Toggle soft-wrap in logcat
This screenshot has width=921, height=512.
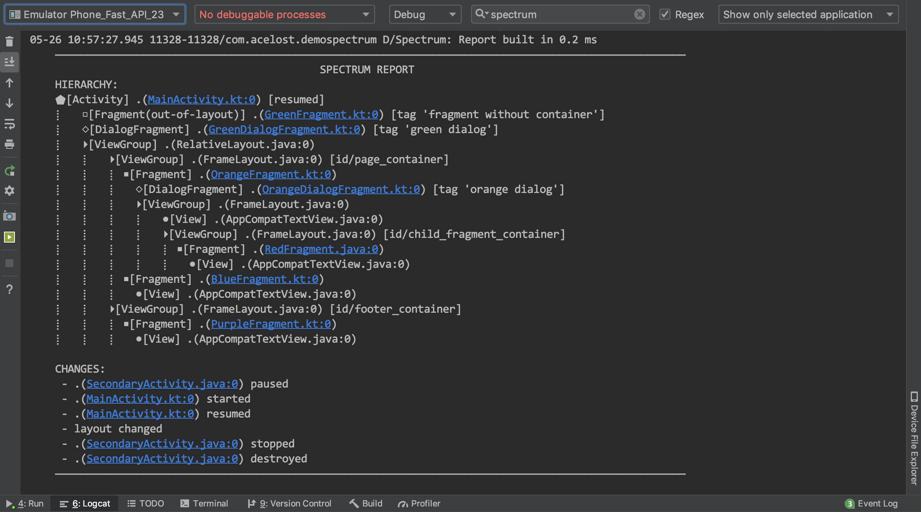point(9,124)
